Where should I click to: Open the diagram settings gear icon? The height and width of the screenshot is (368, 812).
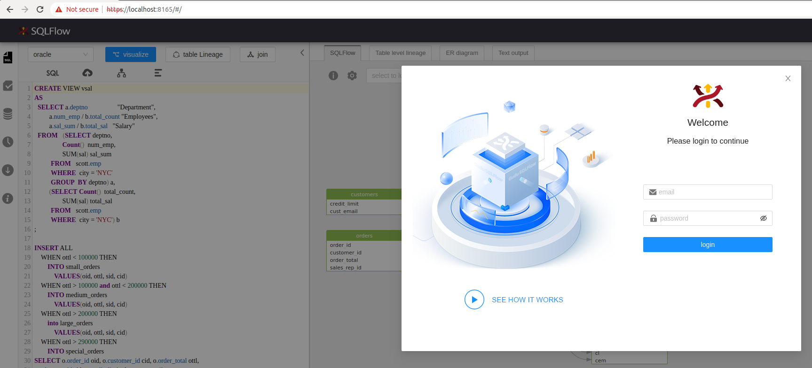click(352, 76)
